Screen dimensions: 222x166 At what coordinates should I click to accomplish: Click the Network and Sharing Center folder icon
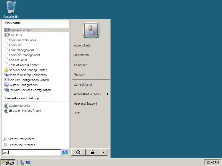[x=6, y=70]
